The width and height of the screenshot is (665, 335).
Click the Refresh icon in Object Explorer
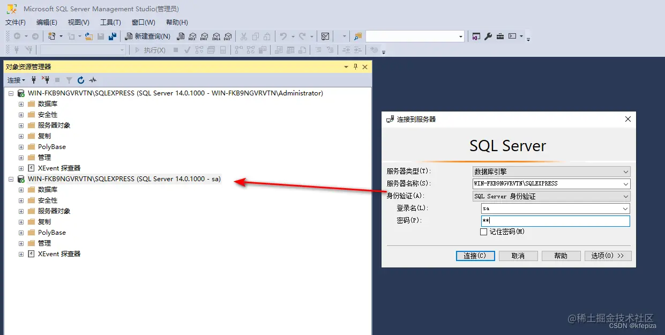pyautogui.click(x=81, y=80)
